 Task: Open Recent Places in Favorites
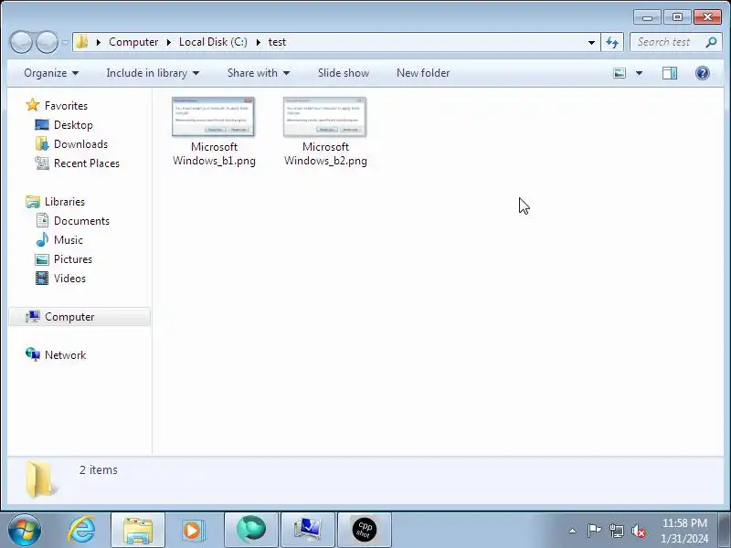click(x=87, y=163)
